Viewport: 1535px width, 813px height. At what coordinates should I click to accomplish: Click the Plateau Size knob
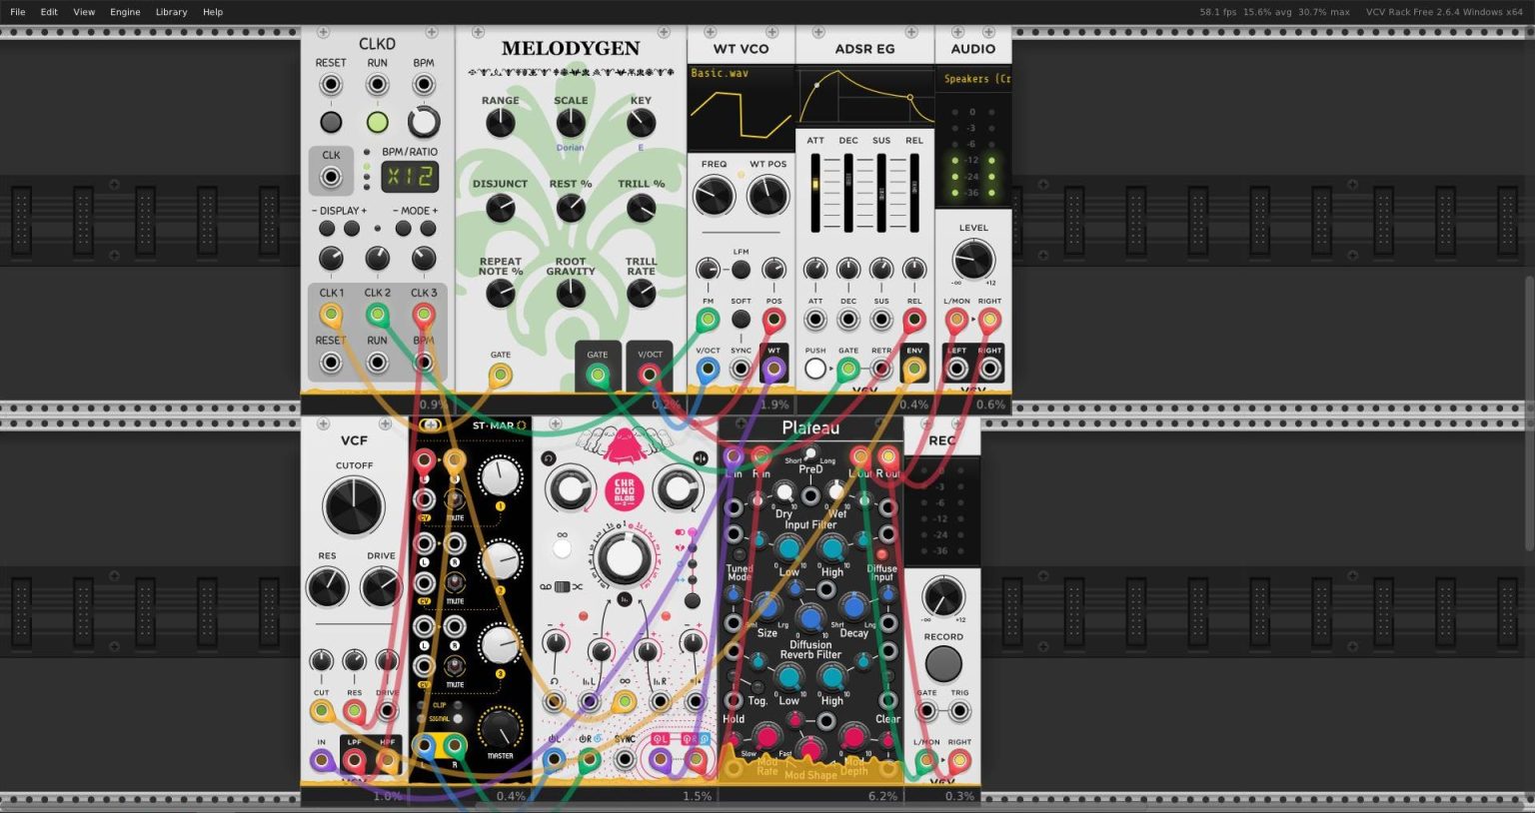[767, 607]
